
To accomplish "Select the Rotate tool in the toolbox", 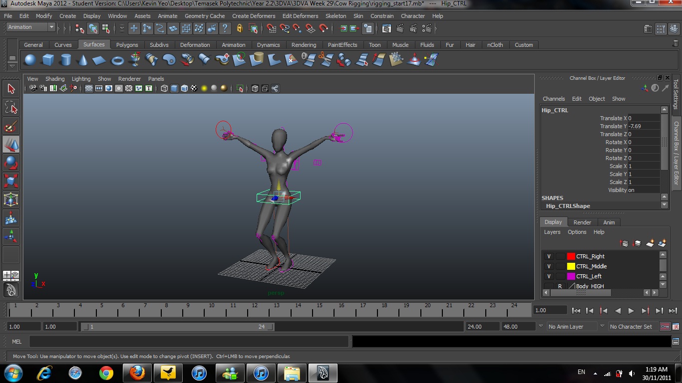I will (x=11, y=163).
